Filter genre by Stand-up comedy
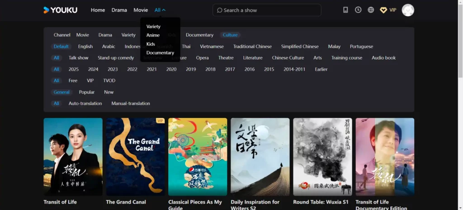 click(116, 58)
